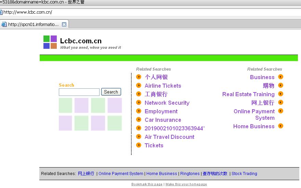Viewport: 301px width, 188px height.
Task: Click the orange arrow beside 工商银行
Action: click(139, 94)
